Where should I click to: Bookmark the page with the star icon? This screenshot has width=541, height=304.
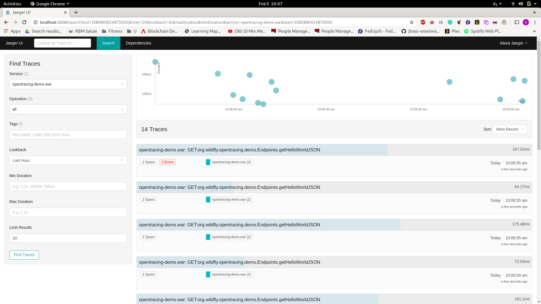[412, 22]
